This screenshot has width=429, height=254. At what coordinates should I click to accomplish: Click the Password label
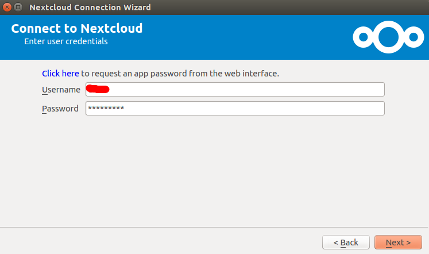tap(60, 109)
